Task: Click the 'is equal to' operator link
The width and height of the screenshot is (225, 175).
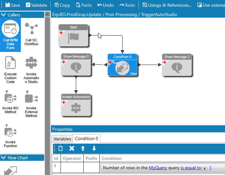Action: (x=191, y=168)
